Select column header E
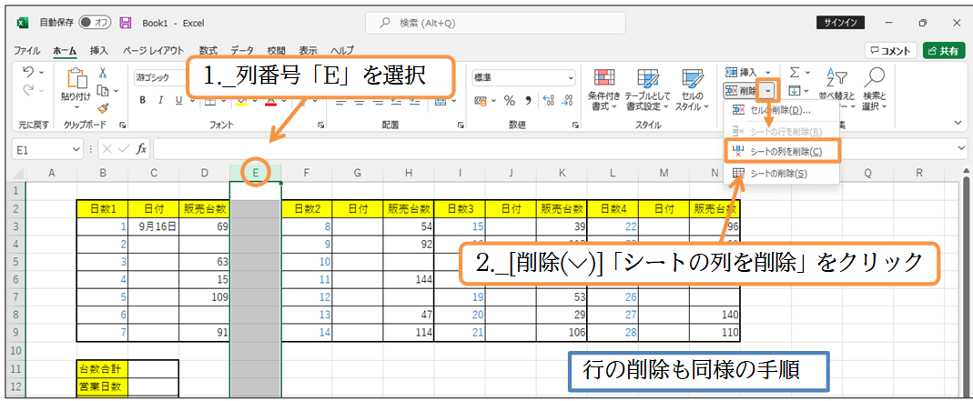Screen dimensions: 973x401 pos(256,174)
